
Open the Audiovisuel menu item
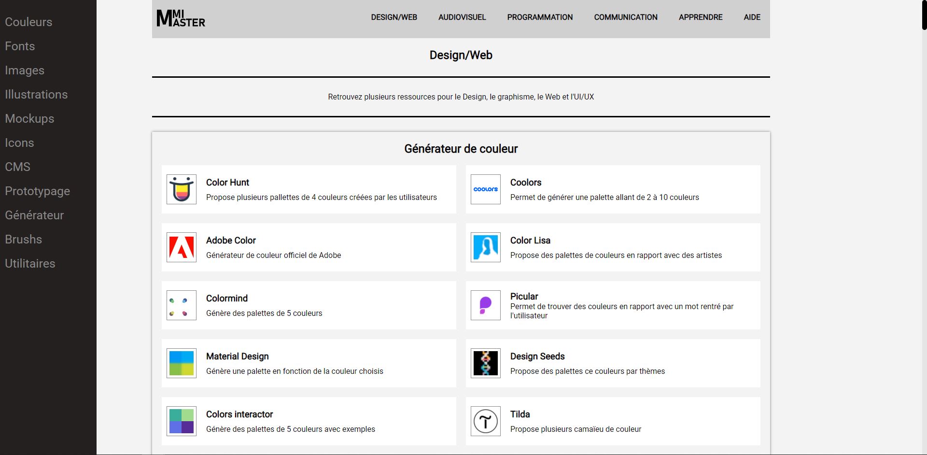point(462,17)
